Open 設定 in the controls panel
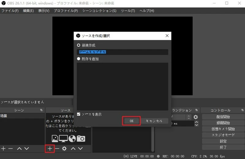The width and height of the screenshot is (245, 159). click(223, 141)
